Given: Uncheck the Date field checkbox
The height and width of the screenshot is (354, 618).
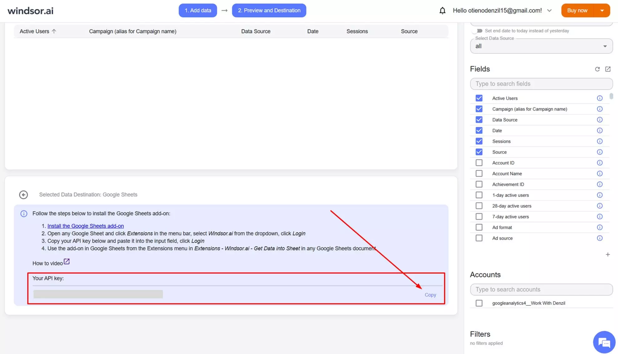Looking at the screenshot, I should pos(479,131).
